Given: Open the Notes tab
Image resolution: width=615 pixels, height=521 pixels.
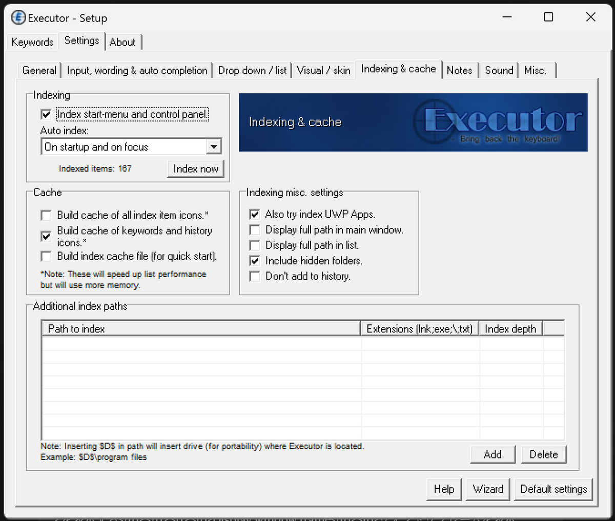Looking at the screenshot, I should (459, 70).
